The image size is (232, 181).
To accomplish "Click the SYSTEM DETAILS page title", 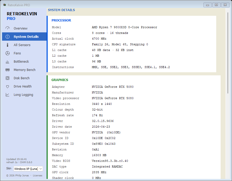I will [x=61, y=10].
